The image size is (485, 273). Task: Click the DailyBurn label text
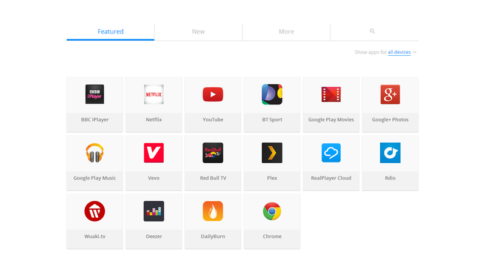(213, 237)
